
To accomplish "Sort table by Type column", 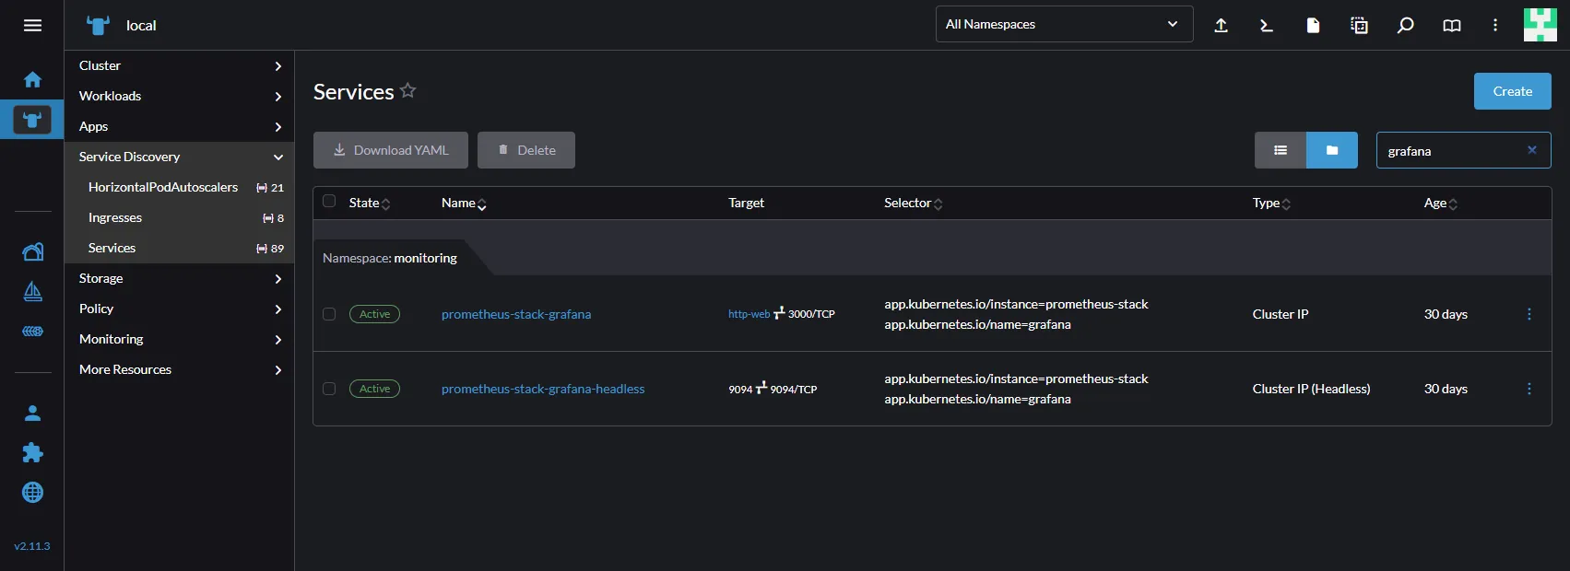I will 1271,203.
